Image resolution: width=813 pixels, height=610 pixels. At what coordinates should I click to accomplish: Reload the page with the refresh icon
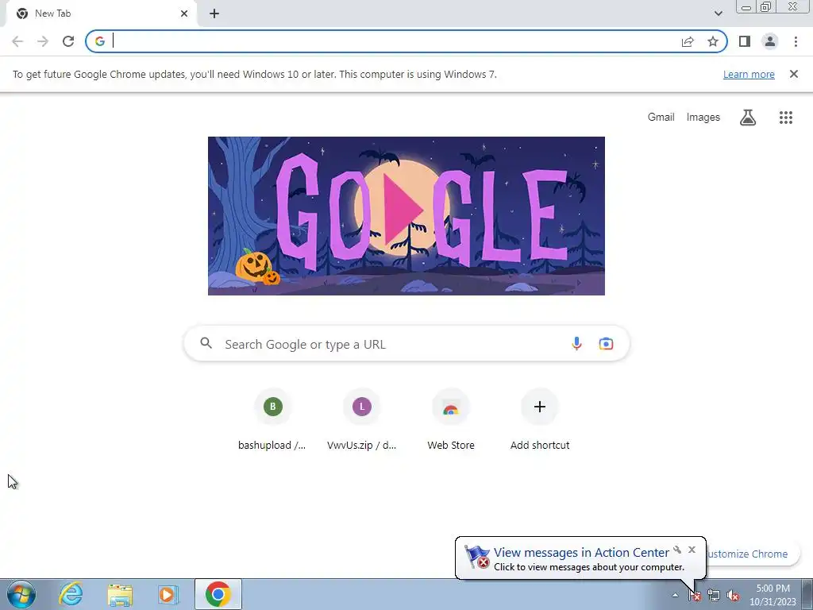point(68,41)
